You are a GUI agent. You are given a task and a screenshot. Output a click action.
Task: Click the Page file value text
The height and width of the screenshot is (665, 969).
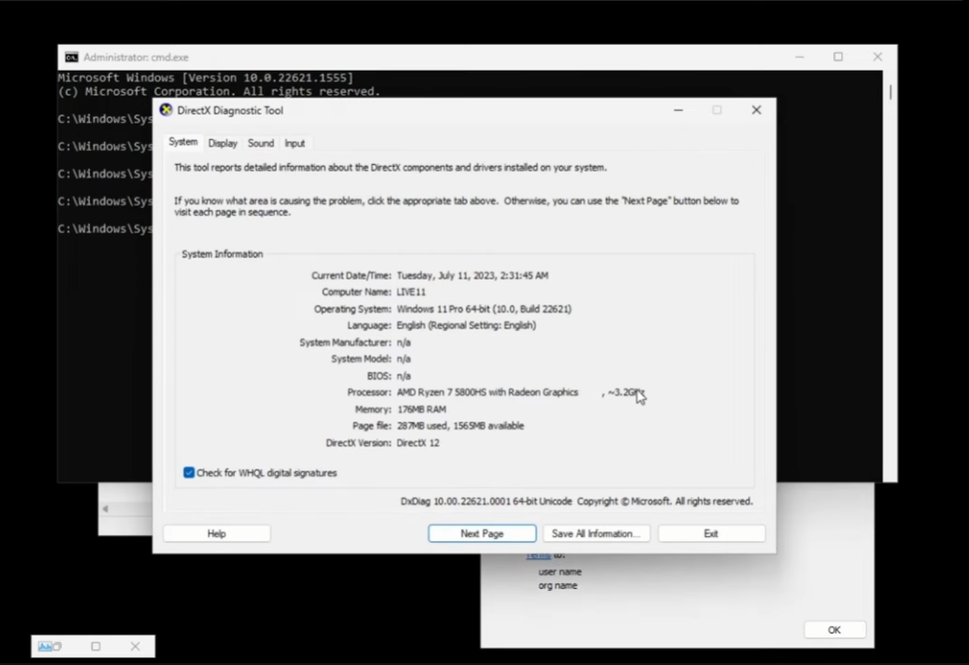pyautogui.click(x=460, y=426)
